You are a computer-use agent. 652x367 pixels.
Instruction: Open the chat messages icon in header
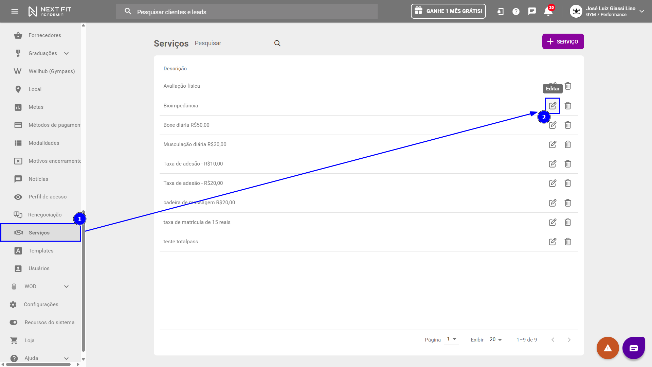(x=532, y=11)
